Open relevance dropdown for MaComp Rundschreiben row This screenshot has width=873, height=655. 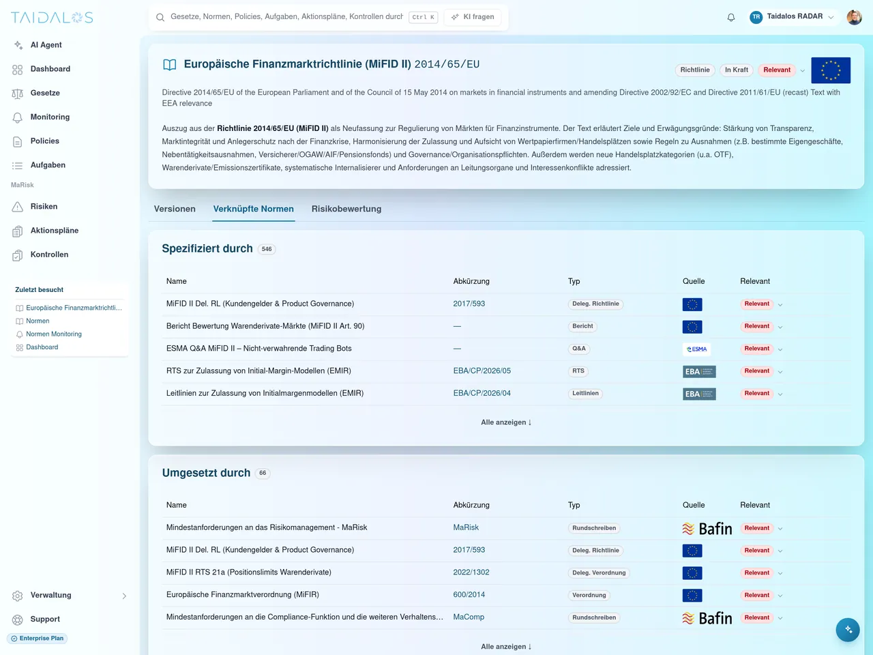[780, 618]
